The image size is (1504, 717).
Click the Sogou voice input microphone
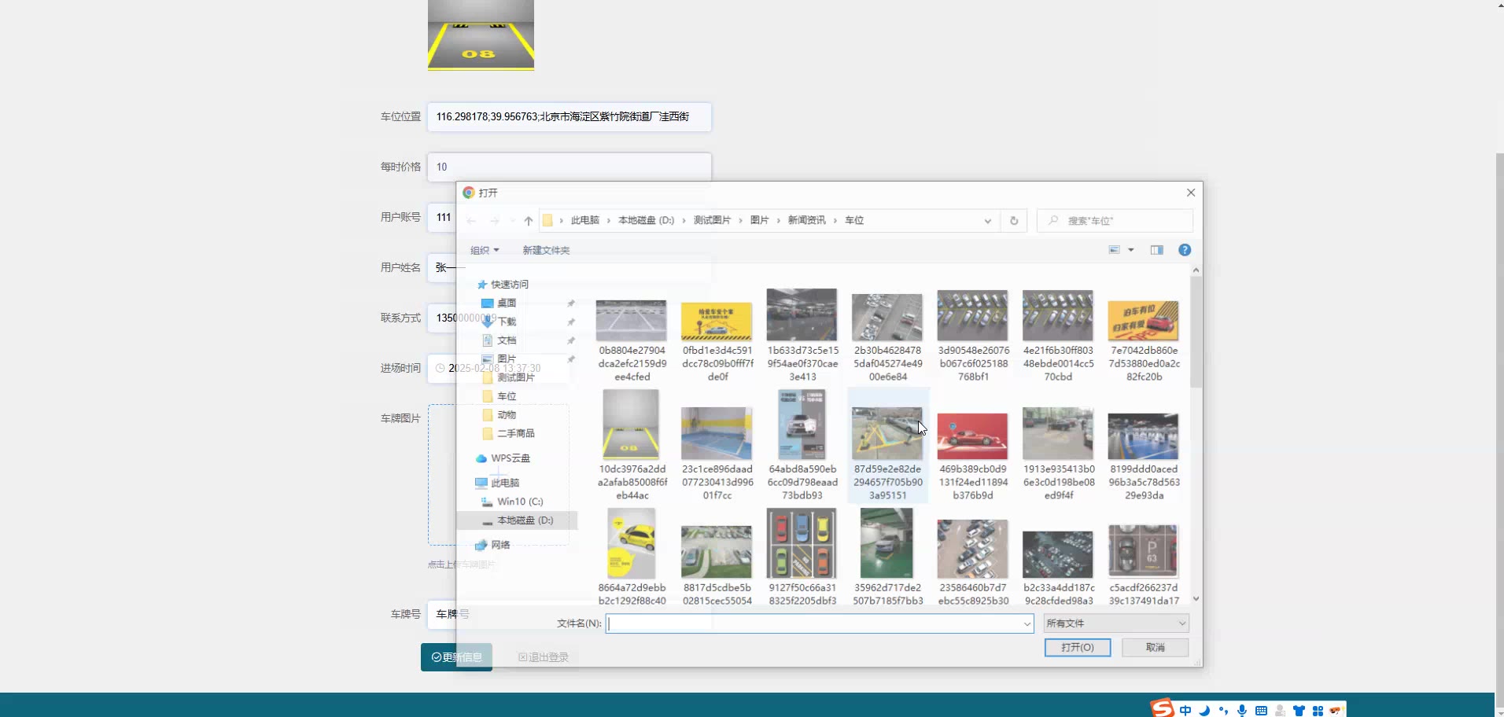(1242, 710)
